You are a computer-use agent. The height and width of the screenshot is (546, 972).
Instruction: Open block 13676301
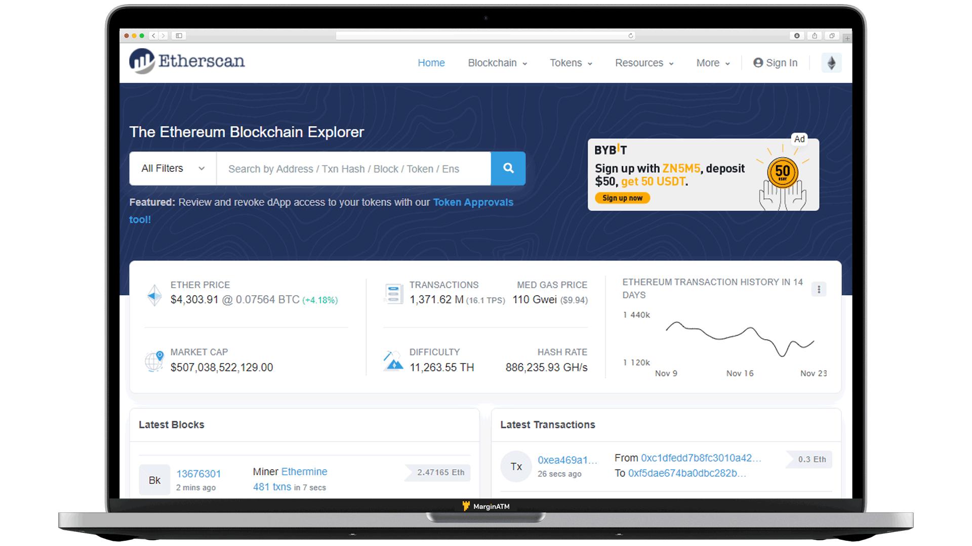[x=198, y=474]
